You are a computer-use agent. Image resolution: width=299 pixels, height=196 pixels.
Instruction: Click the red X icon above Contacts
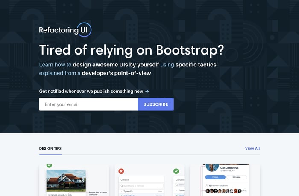point(121,171)
